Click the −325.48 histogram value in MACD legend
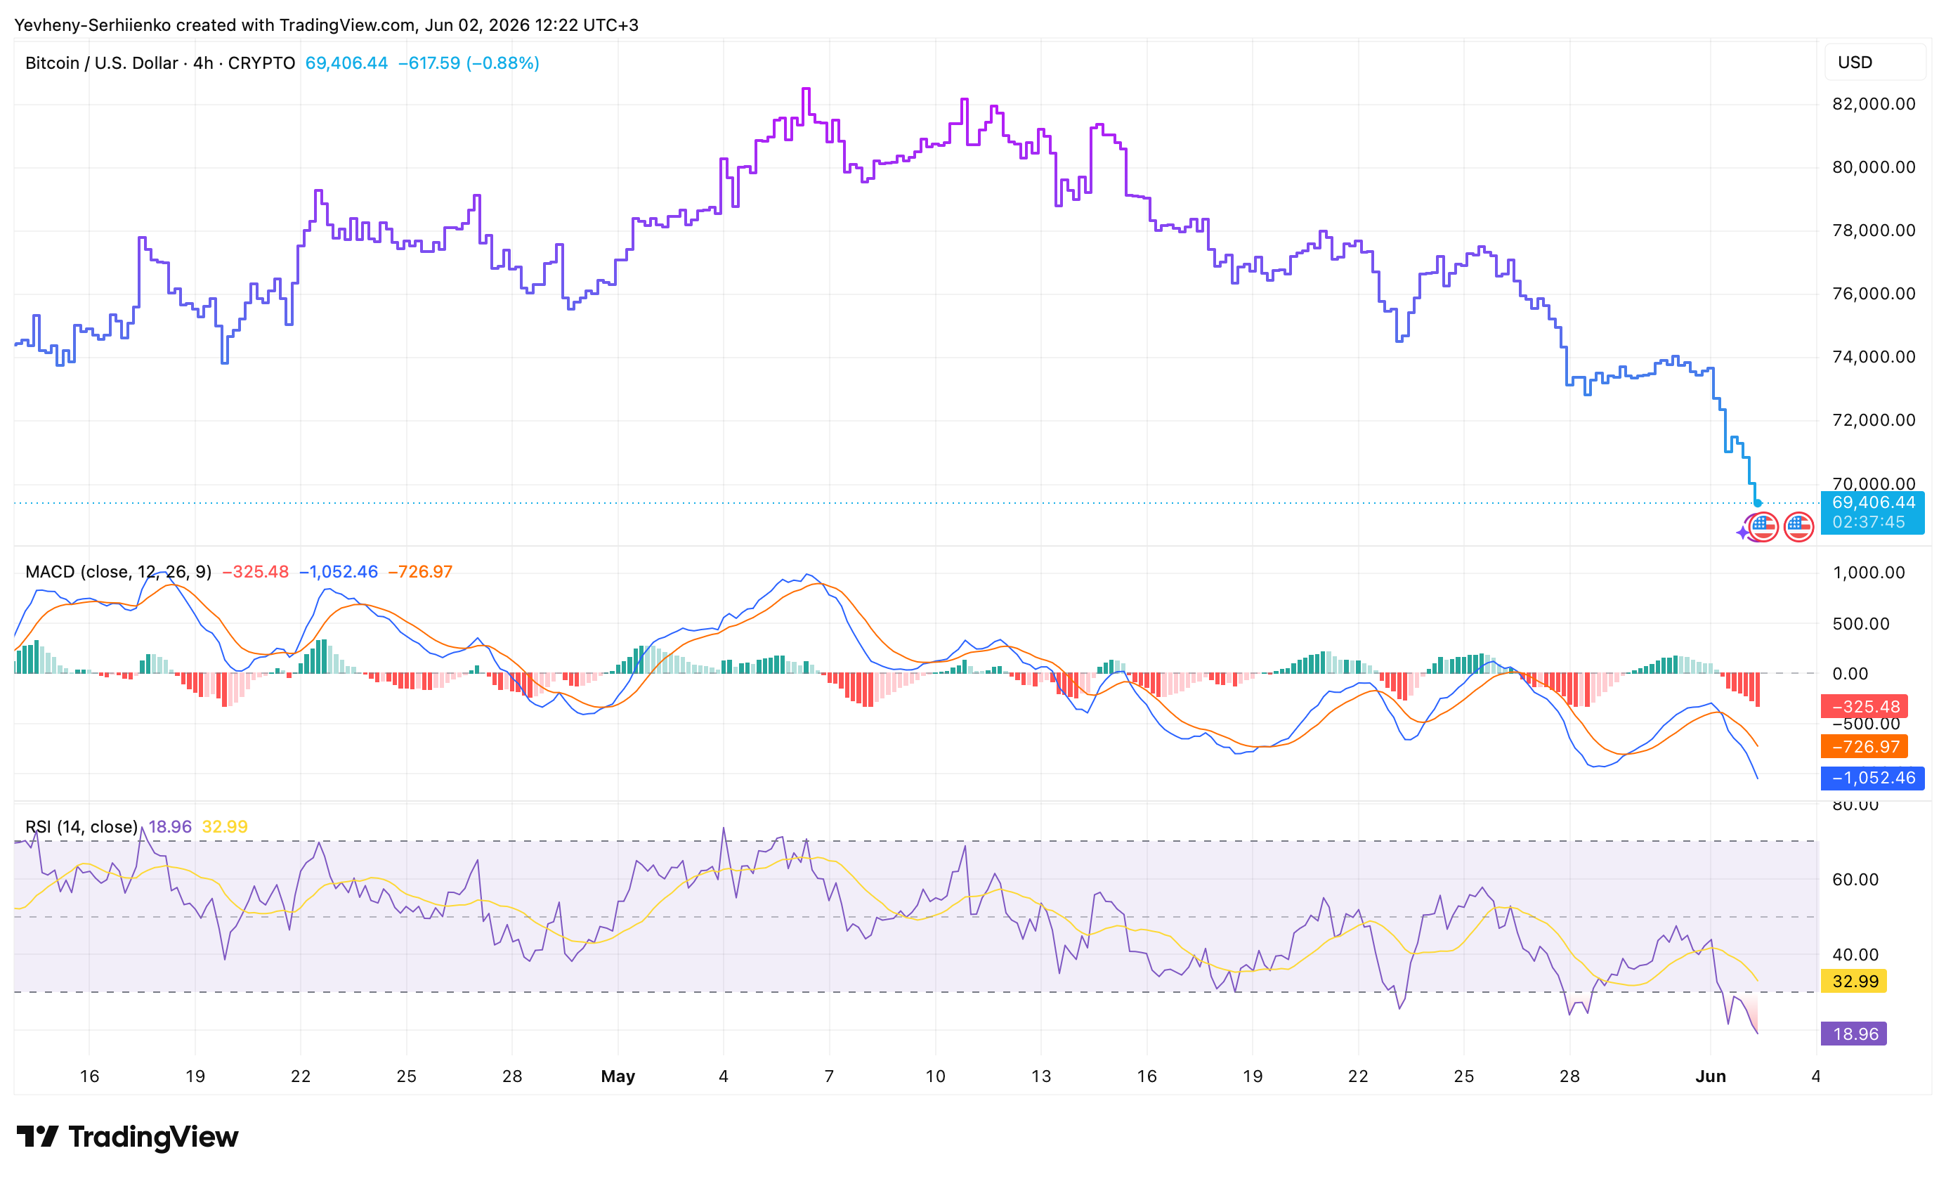The image size is (1946, 1179). [256, 571]
